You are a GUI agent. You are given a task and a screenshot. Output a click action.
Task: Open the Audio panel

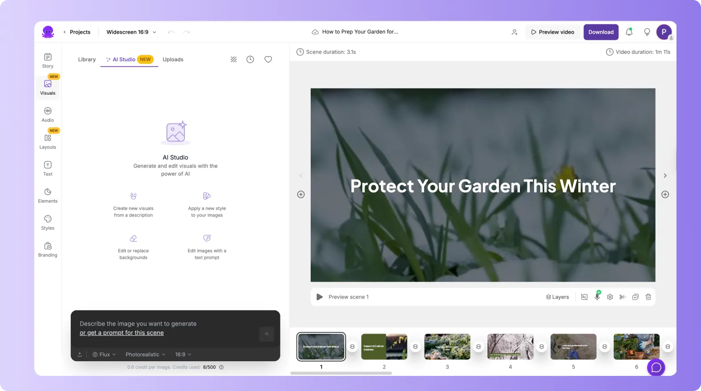(x=48, y=114)
